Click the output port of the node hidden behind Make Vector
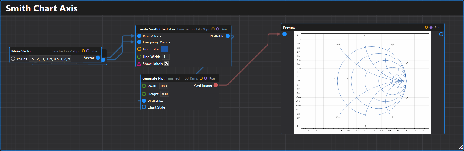 click(x=103, y=60)
